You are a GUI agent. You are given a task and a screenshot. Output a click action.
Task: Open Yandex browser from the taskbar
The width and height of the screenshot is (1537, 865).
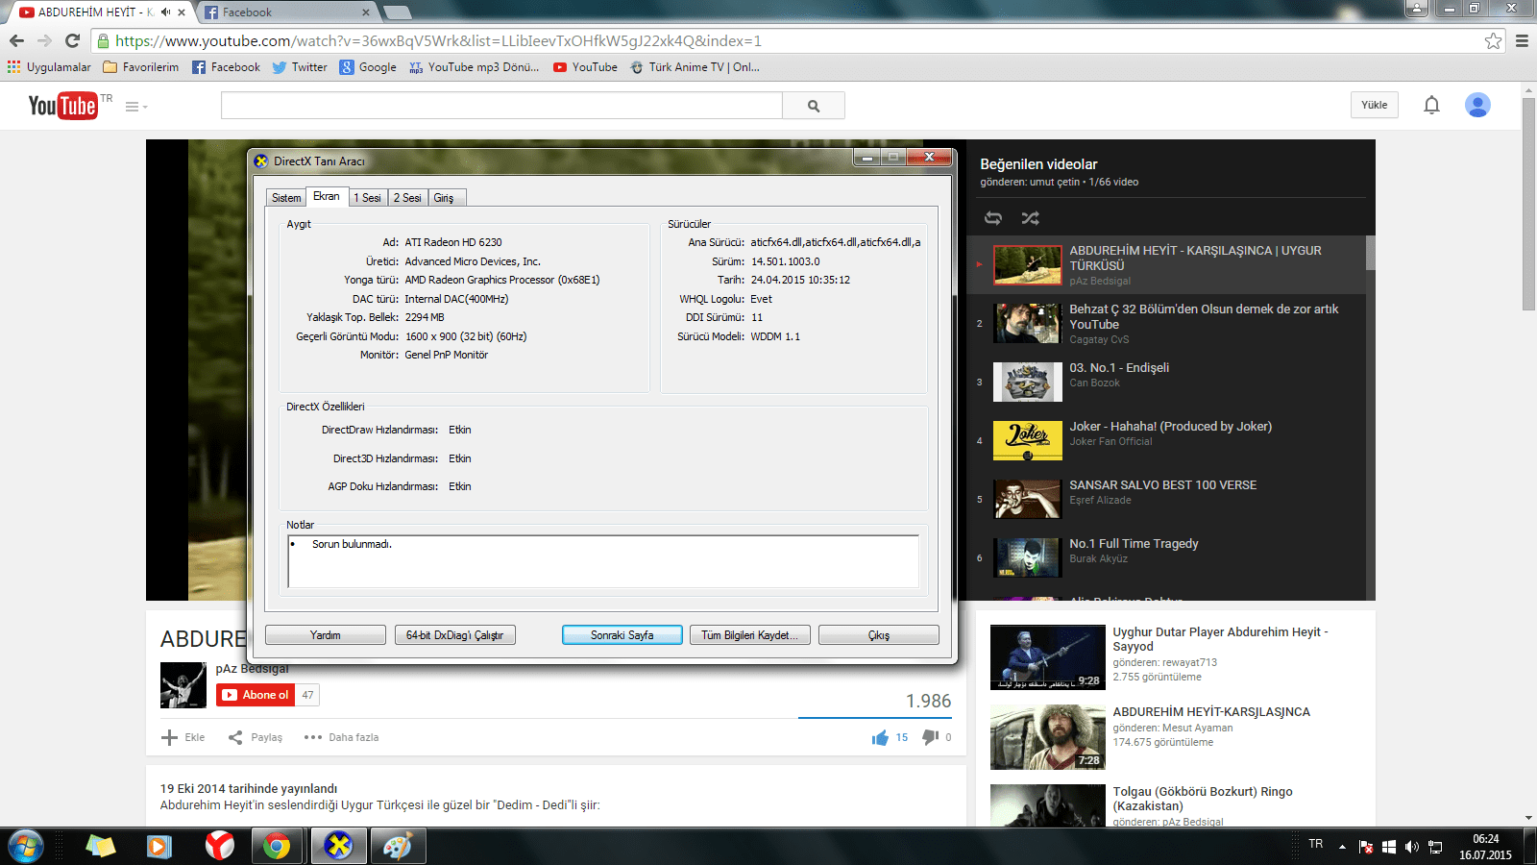click(x=219, y=846)
